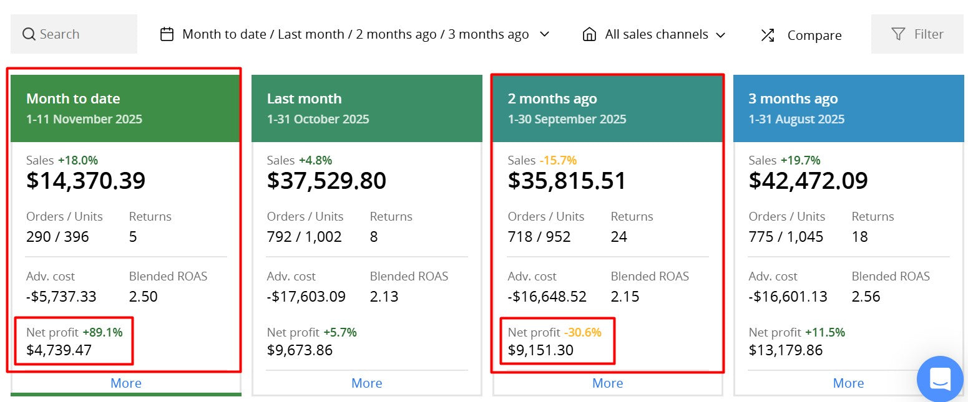Open More under Last month card
968x402 pixels.
pyautogui.click(x=367, y=383)
